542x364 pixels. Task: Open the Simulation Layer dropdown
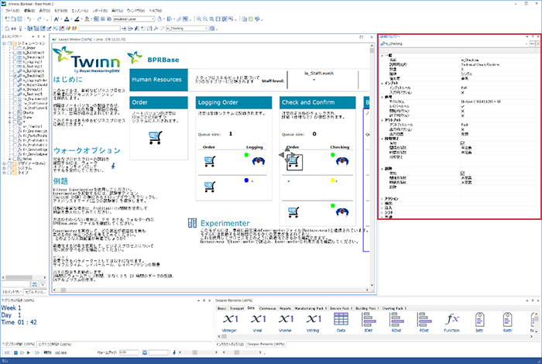pos(153,19)
